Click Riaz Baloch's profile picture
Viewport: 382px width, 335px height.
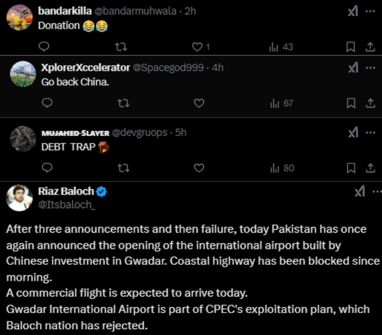[x=19, y=198]
